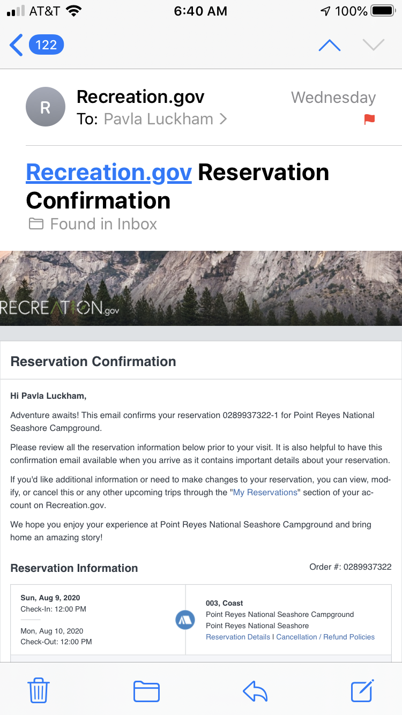Compose a new message with pencil icon
This screenshot has width=402, height=715.
(363, 690)
